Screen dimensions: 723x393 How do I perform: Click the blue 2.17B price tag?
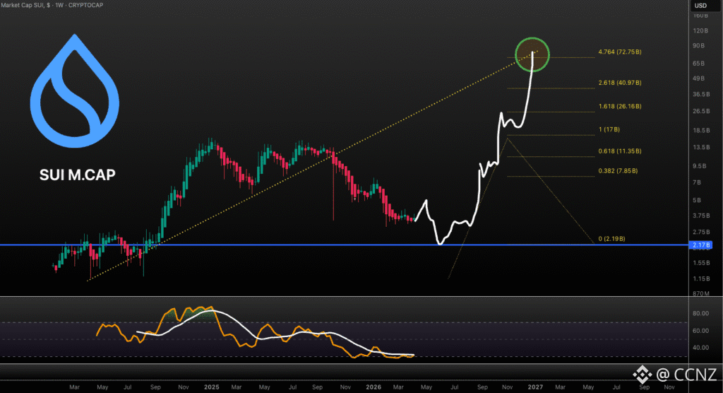(x=701, y=245)
